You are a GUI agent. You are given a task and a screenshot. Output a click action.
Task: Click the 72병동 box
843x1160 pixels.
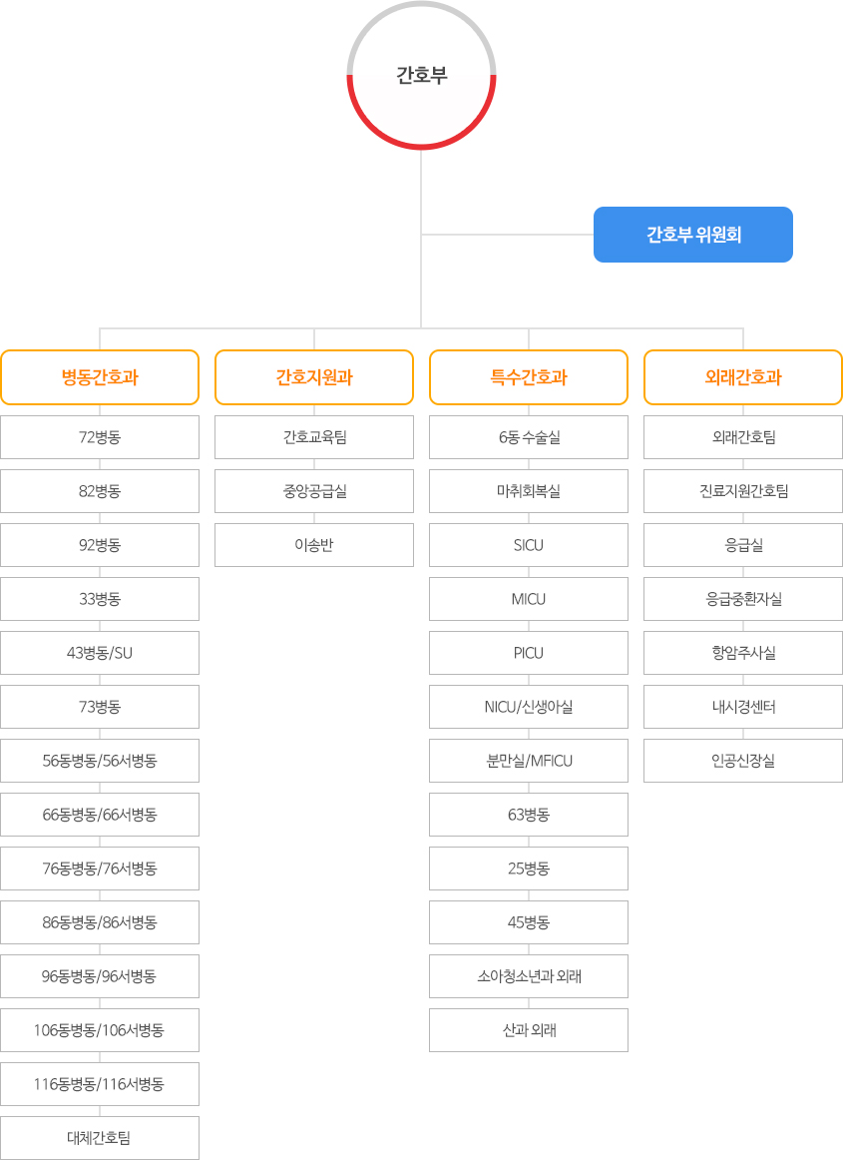100,437
